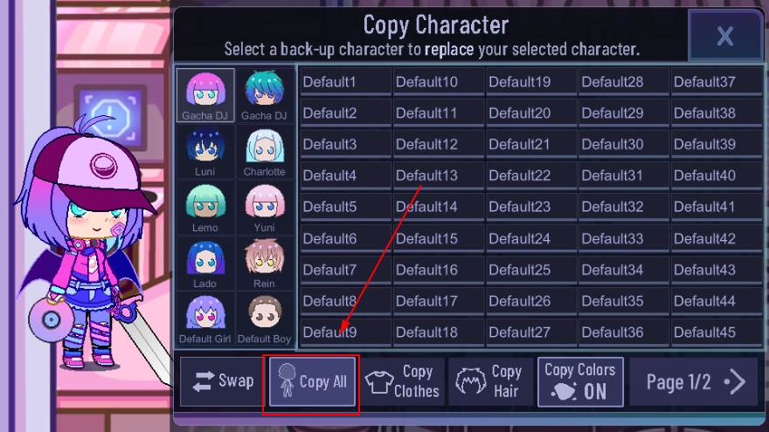Click Copy Hair button
Image resolution: width=769 pixels, height=432 pixels.
pos(489,382)
